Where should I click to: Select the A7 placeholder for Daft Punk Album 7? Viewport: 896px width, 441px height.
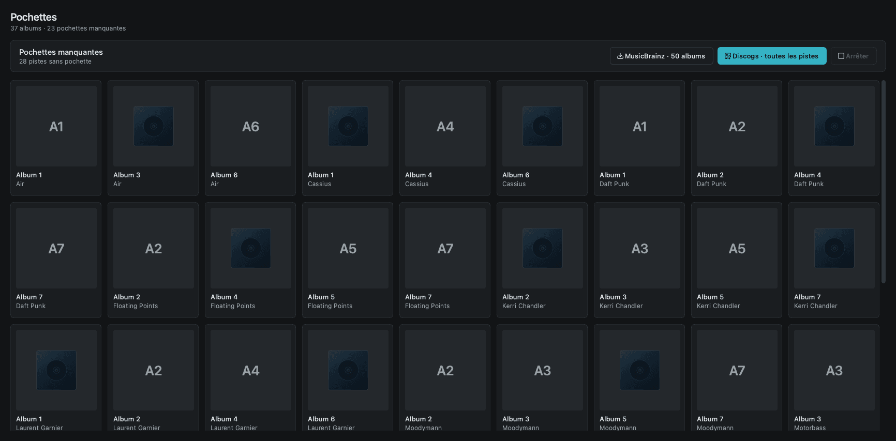tap(56, 248)
